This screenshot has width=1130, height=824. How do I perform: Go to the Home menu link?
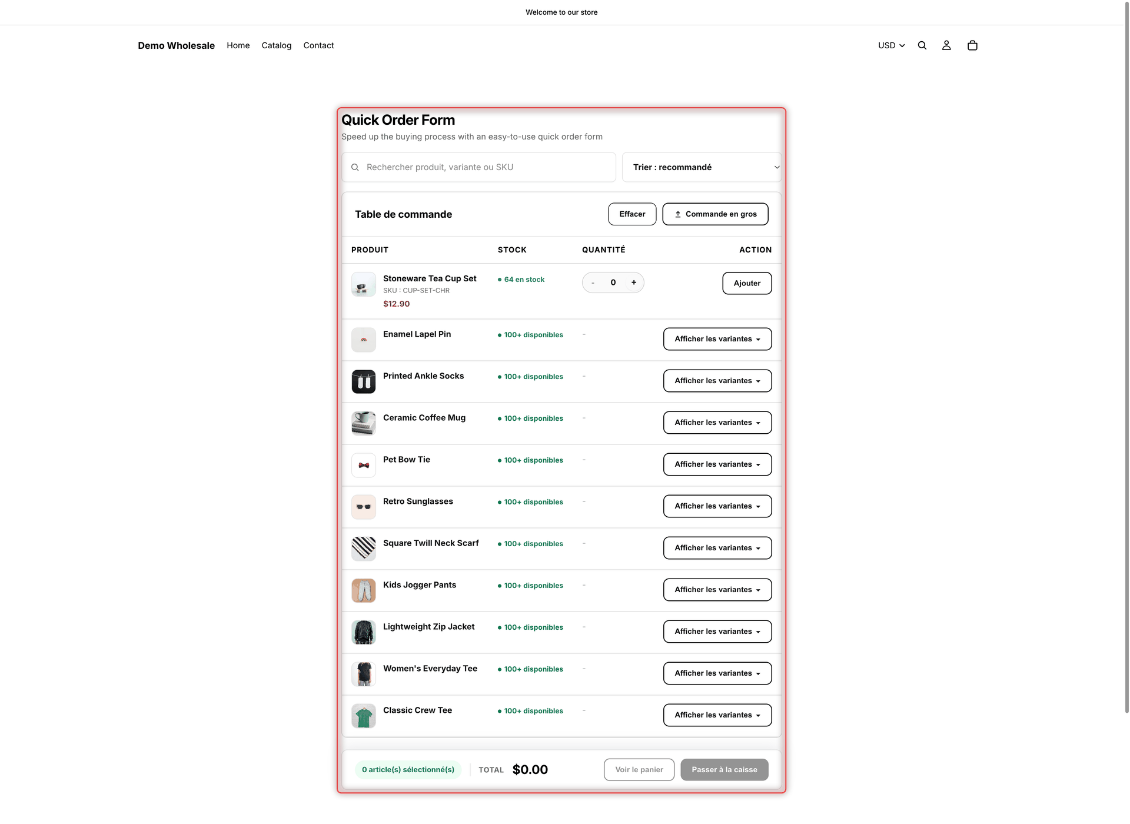(238, 45)
